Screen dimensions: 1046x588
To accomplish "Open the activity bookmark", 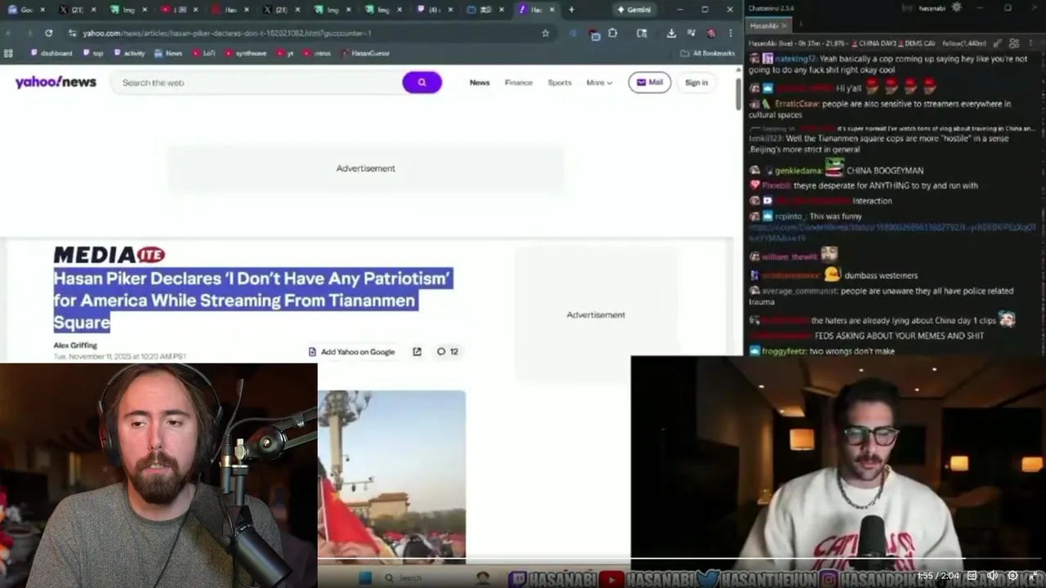I will pos(129,53).
